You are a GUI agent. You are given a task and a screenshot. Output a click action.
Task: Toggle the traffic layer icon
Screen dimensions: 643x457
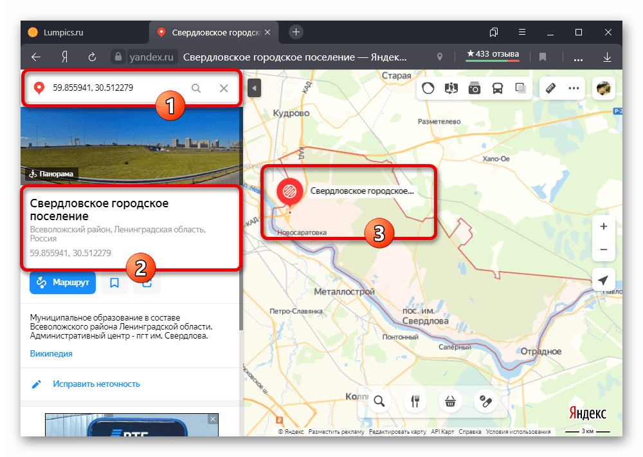coord(430,88)
